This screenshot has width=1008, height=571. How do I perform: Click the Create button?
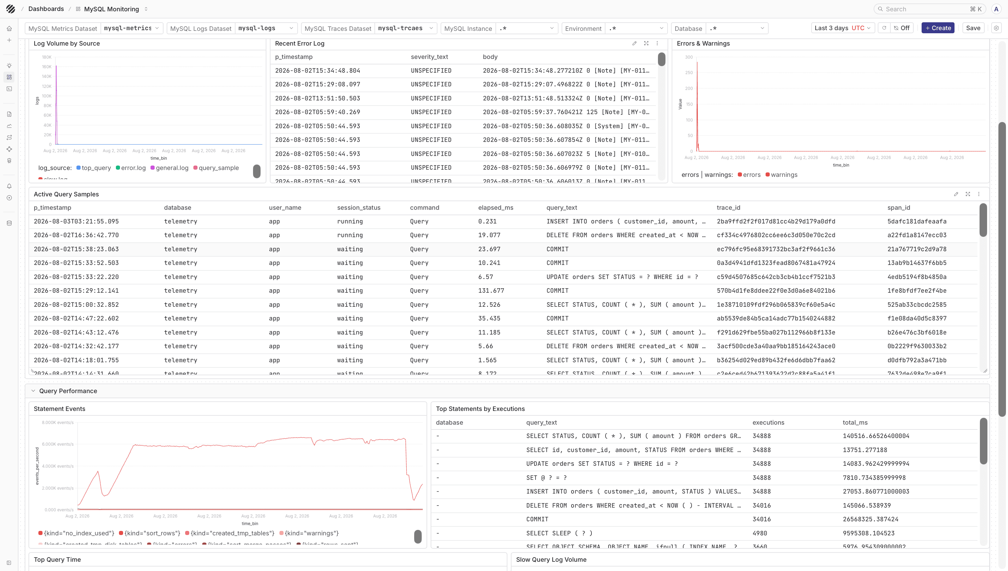pyautogui.click(x=937, y=28)
